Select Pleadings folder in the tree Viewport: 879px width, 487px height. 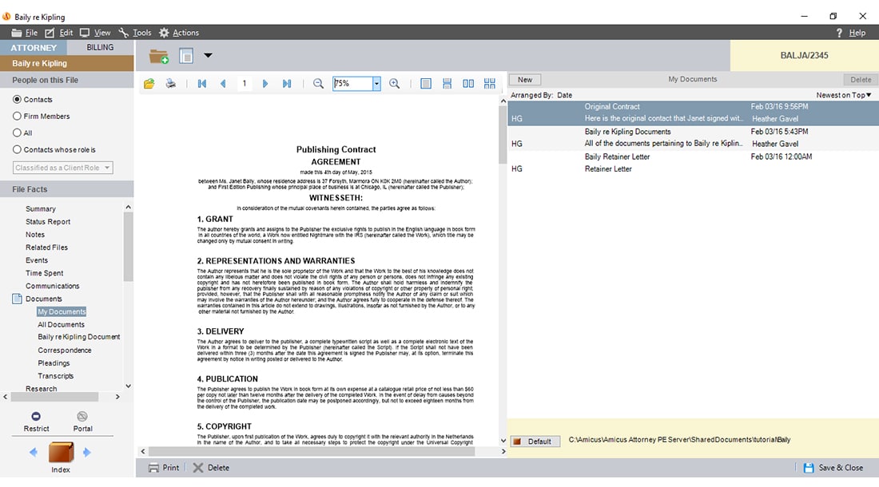coord(54,363)
